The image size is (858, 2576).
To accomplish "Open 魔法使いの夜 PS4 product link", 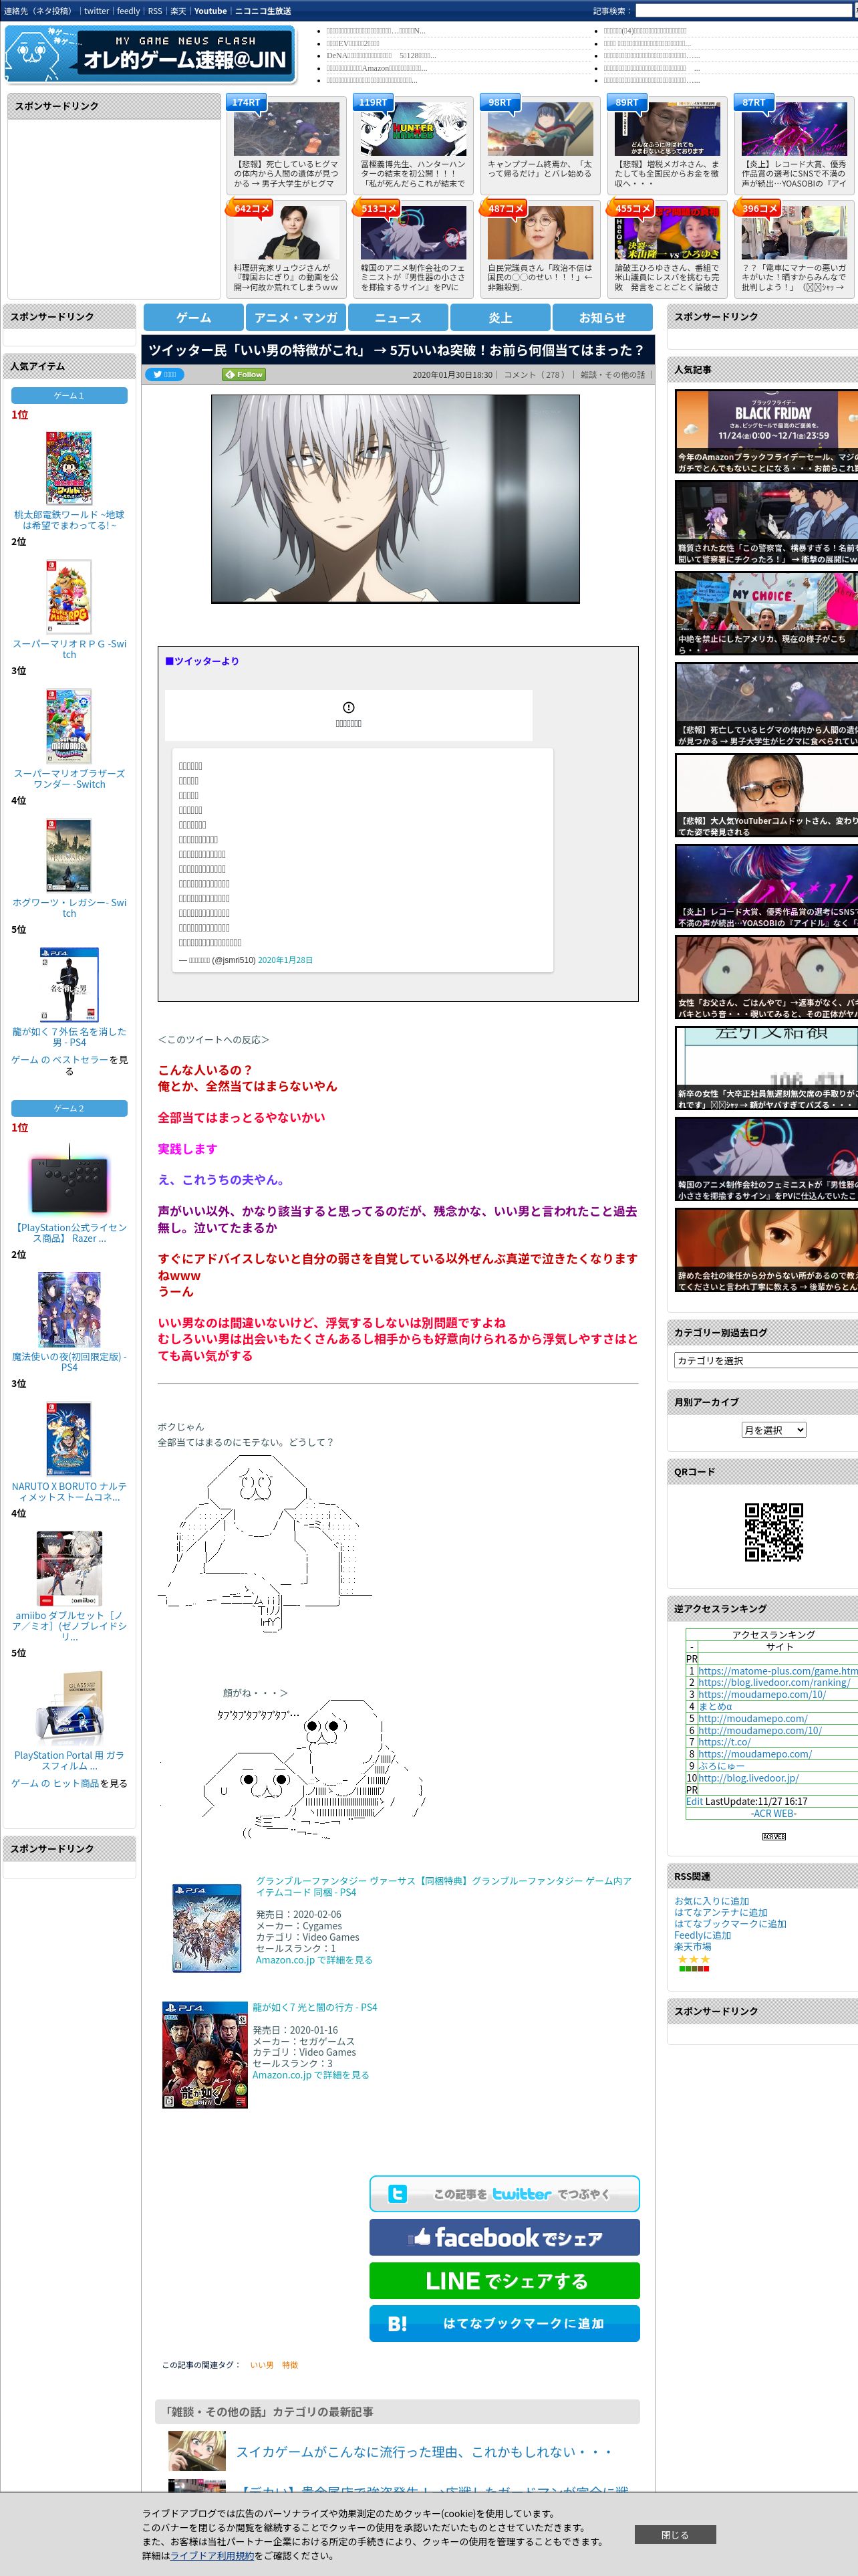I will click(69, 1362).
